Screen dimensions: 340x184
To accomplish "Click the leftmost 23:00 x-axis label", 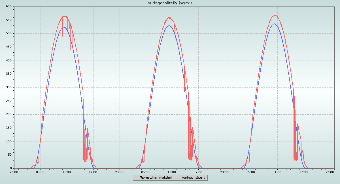I will point(14,172).
